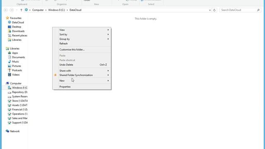Click the Computer monitor icon in sidebar

tap(7, 84)
